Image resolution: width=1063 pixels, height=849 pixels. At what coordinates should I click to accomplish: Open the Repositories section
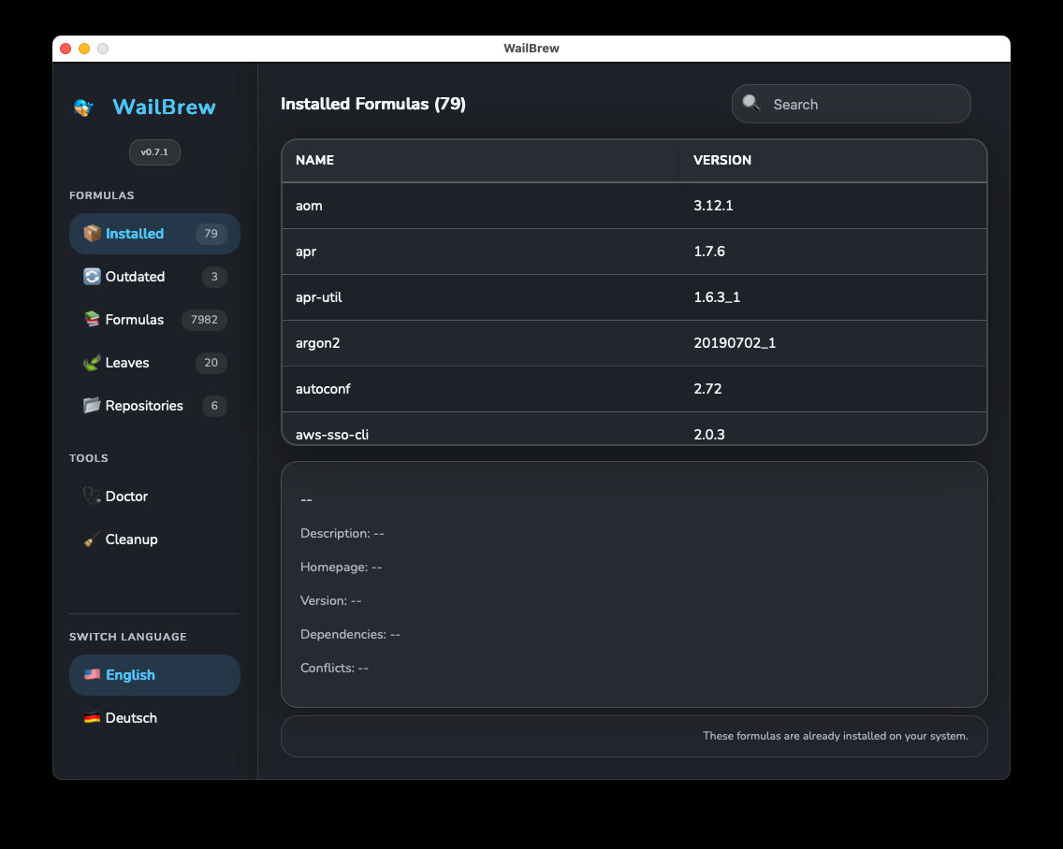[154, 406]
